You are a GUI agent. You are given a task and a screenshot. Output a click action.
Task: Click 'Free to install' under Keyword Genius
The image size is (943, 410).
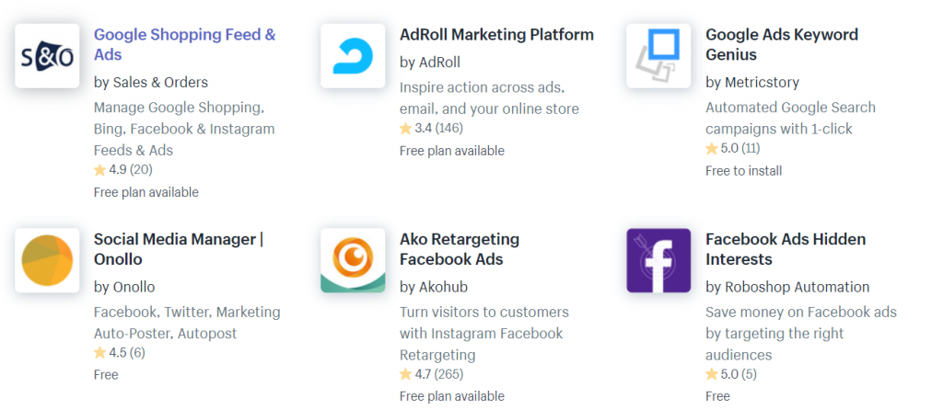pos(744,171)
